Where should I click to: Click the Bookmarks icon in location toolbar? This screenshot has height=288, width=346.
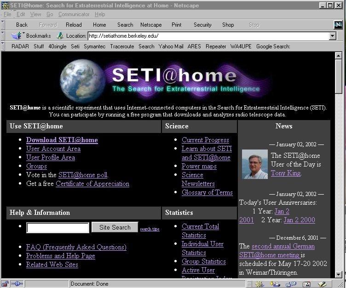[x=17, y=35]
